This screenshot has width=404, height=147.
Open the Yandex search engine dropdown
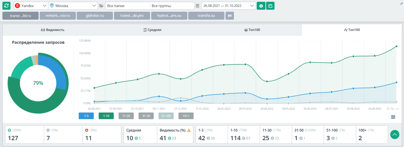point(31,6)
